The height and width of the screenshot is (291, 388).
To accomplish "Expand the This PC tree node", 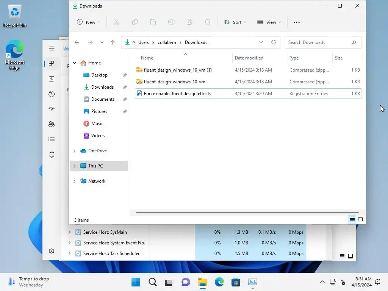I will click(75, 166).
